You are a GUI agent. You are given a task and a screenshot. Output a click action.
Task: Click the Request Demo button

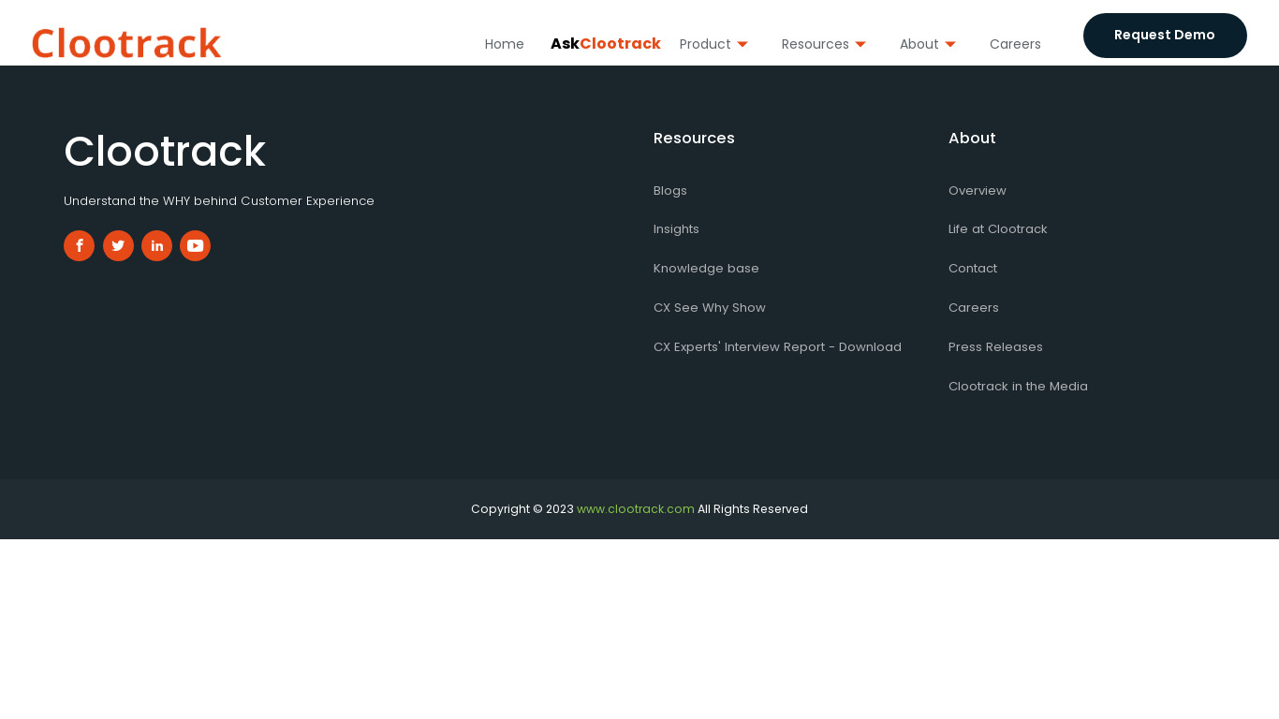(1165, 36)
